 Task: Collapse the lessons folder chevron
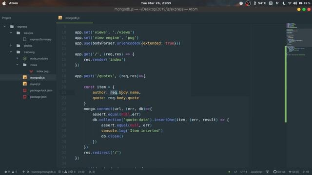pos(11,33)
